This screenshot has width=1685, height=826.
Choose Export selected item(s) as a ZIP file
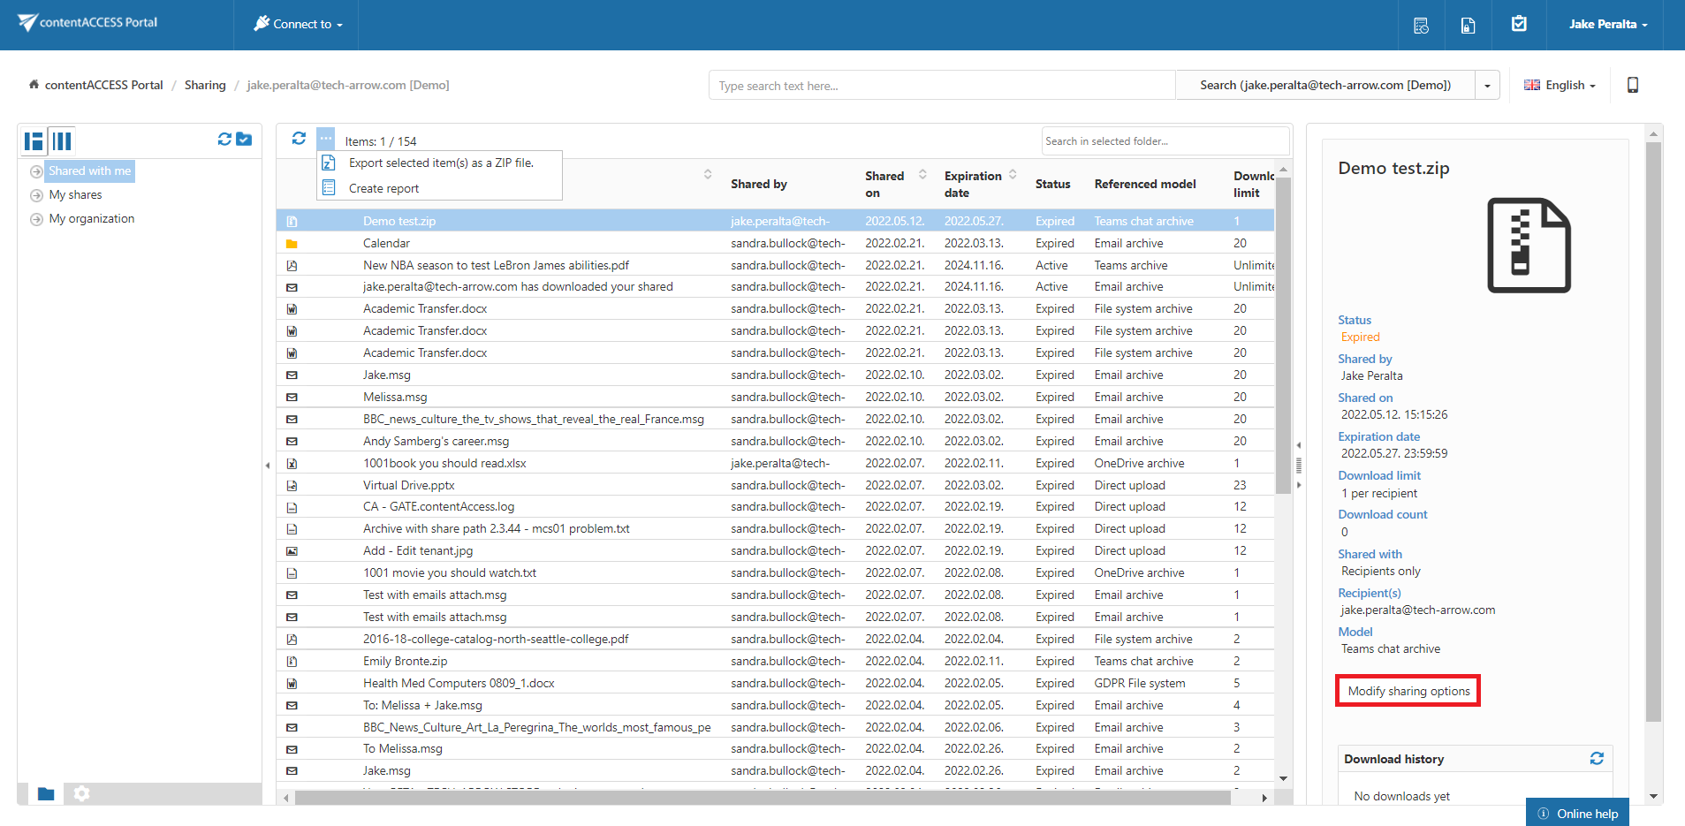point(440,163)
